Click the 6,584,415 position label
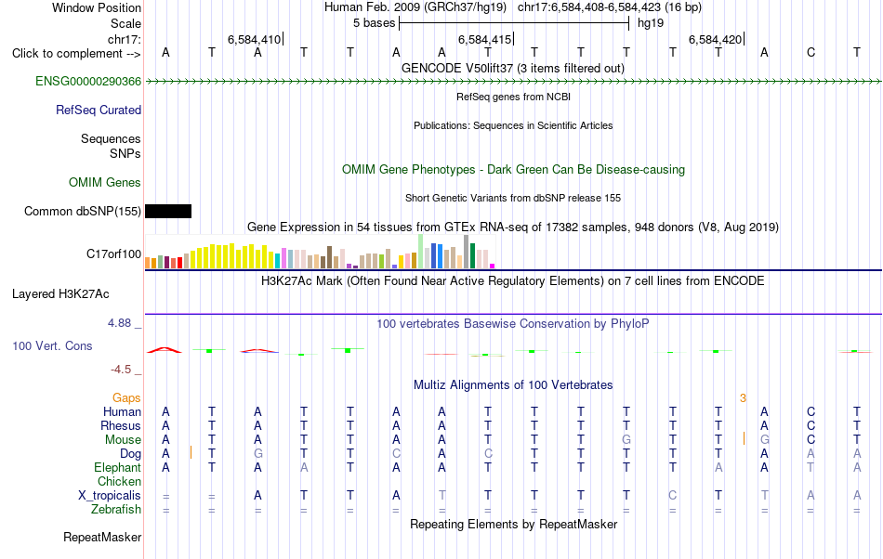This screenshot has height=559, width=883. click(x=485, y=40)
